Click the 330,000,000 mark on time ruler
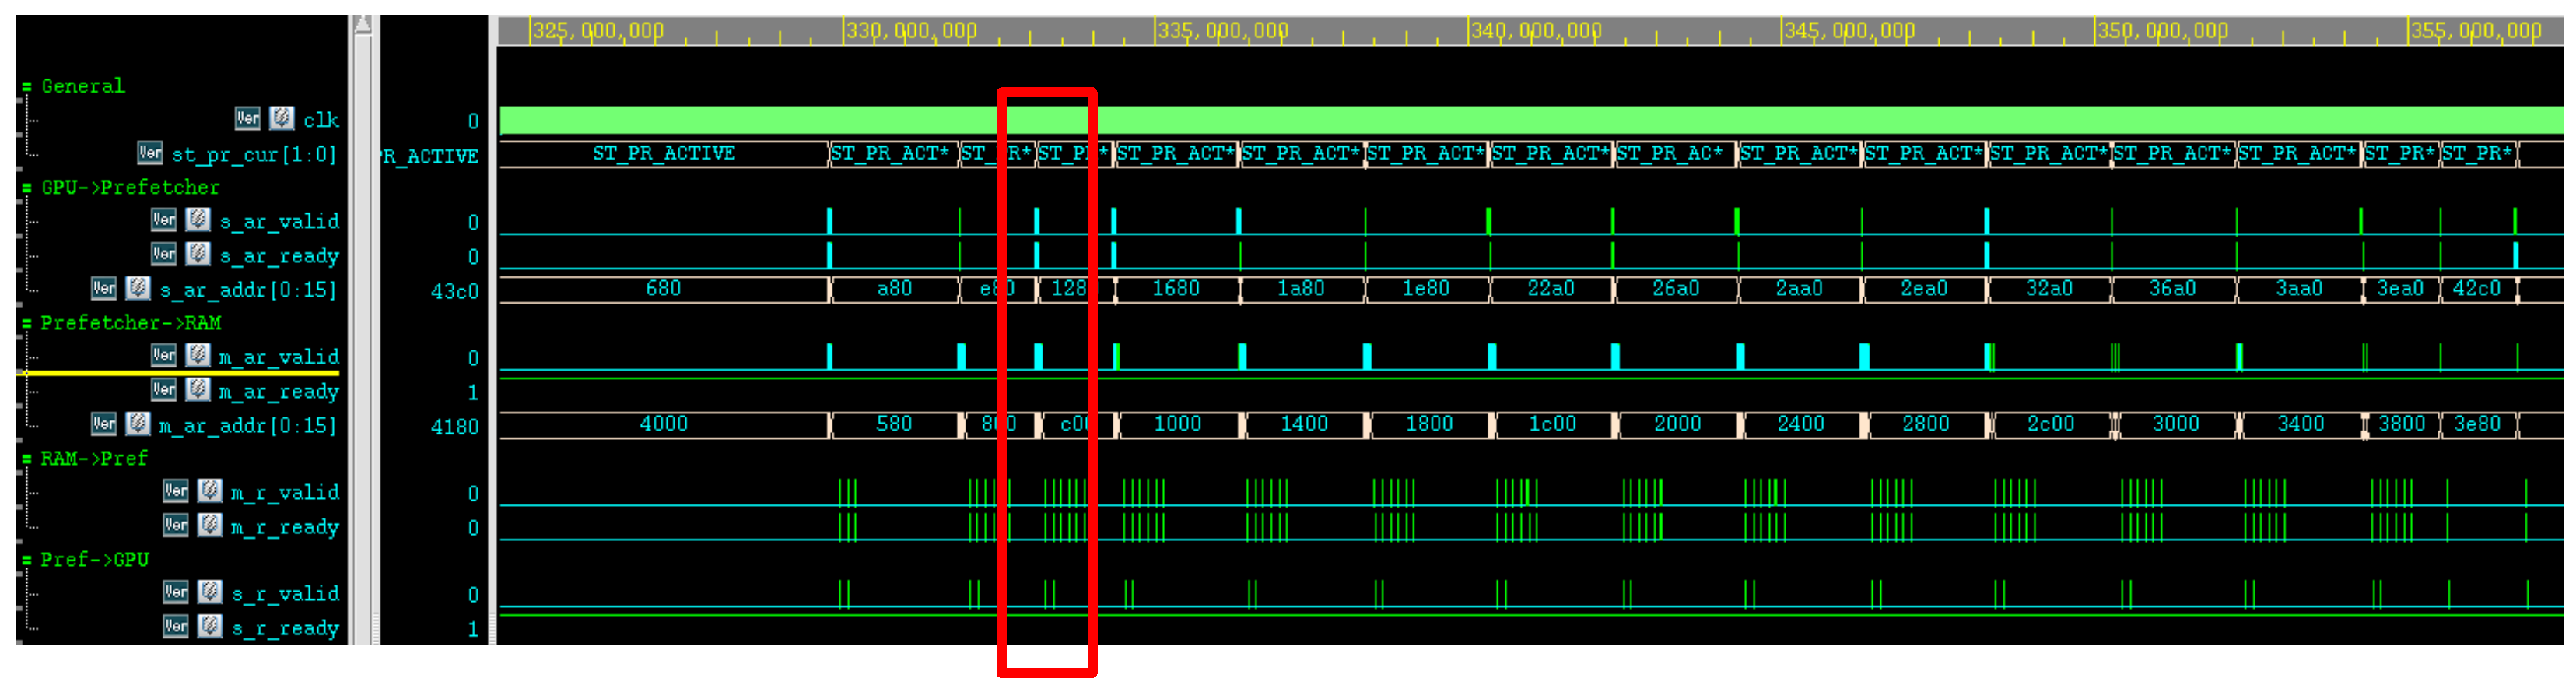Image resolution: width=2576 pixels, height=696 pixels. (844, 31)
